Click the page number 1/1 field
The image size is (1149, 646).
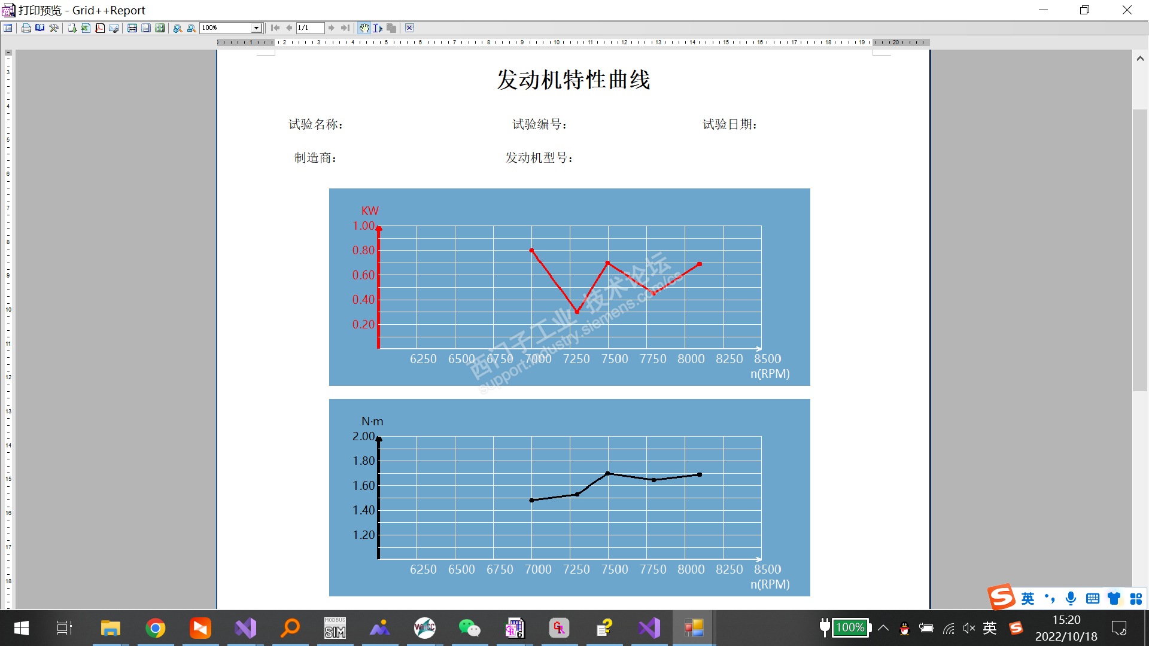tap(309, 28)
